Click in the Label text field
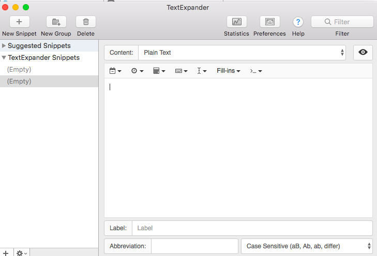Screen dimensions: 377x256 [252, 228]
